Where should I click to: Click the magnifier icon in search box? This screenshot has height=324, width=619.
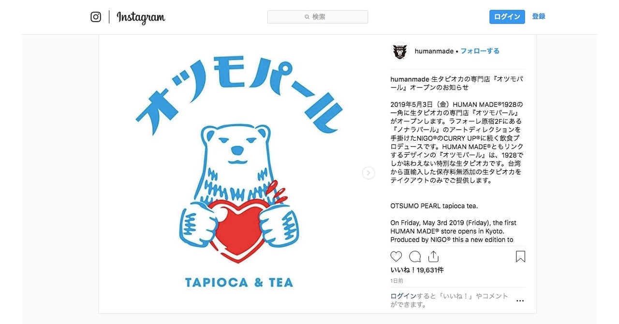click(307, 17)
